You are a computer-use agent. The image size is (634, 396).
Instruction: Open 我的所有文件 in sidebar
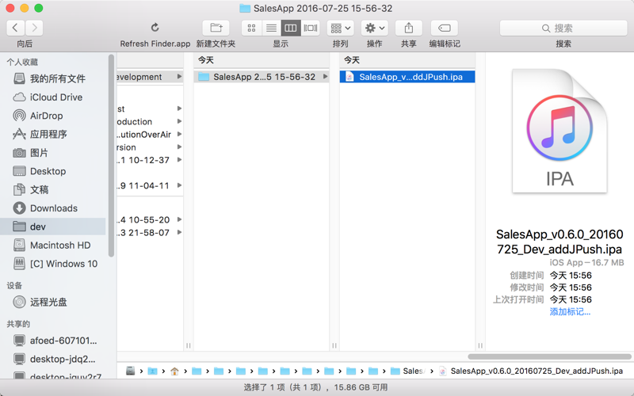(53, 78)
